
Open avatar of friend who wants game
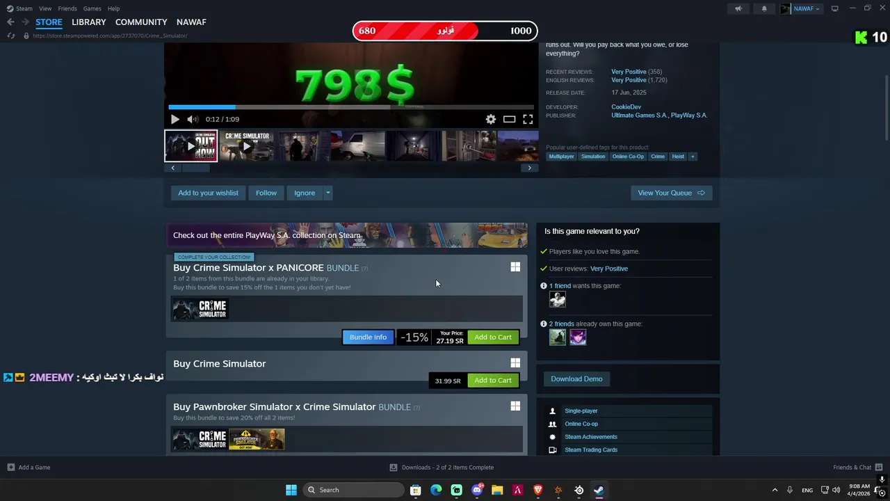pos(558,300)
